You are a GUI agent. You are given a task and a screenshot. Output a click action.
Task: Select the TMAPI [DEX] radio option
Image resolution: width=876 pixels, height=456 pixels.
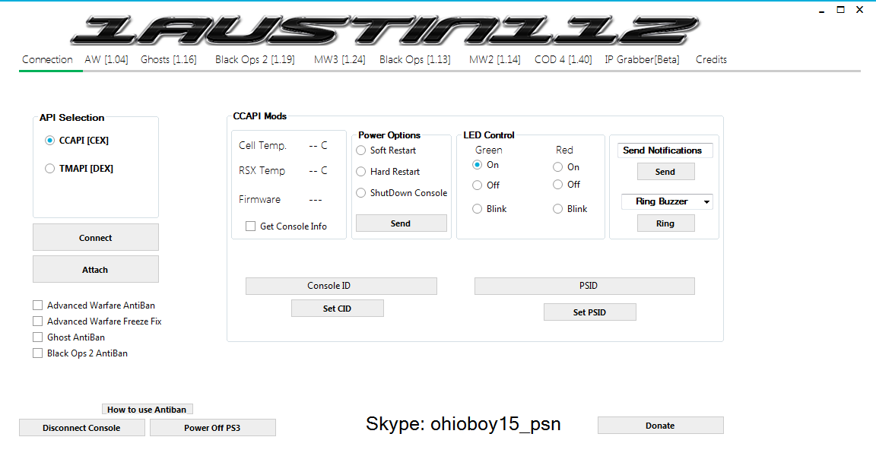50,169
